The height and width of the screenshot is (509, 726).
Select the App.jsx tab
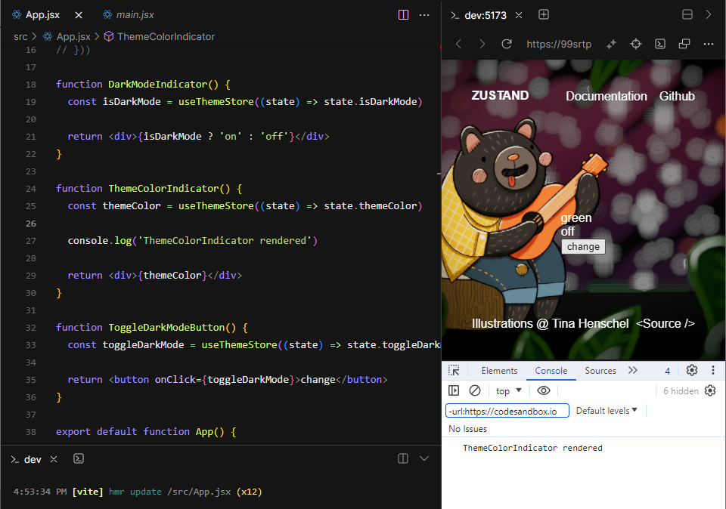[x=36, y=15]
